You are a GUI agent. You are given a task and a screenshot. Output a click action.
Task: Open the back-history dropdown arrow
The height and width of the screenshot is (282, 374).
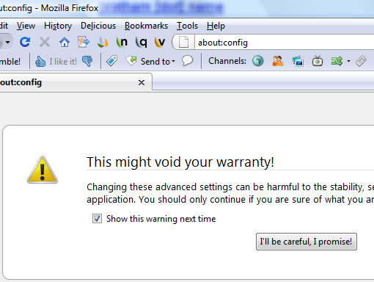tap(8, 43)
